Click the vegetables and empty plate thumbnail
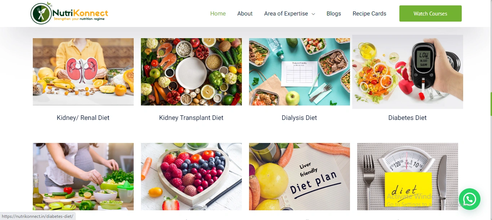The height and width of the screenshot is (220, 492). click(x=191, y=72)
